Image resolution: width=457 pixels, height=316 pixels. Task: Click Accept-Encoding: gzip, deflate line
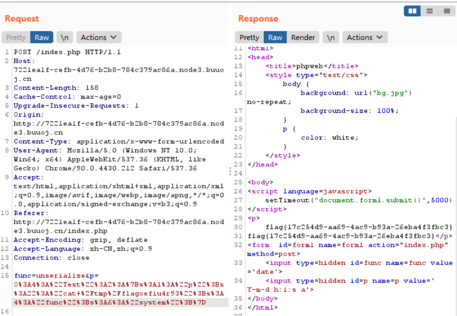[81, 240]
